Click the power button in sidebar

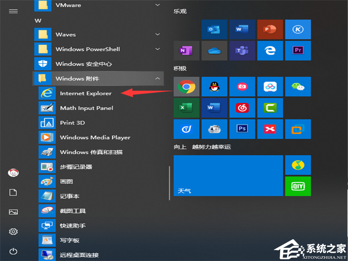[13, 251]
